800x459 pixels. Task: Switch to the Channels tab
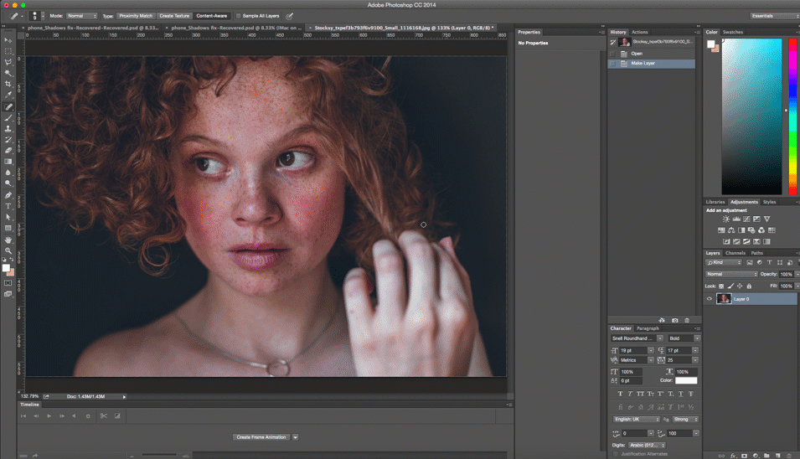click(x=735, y=253)
